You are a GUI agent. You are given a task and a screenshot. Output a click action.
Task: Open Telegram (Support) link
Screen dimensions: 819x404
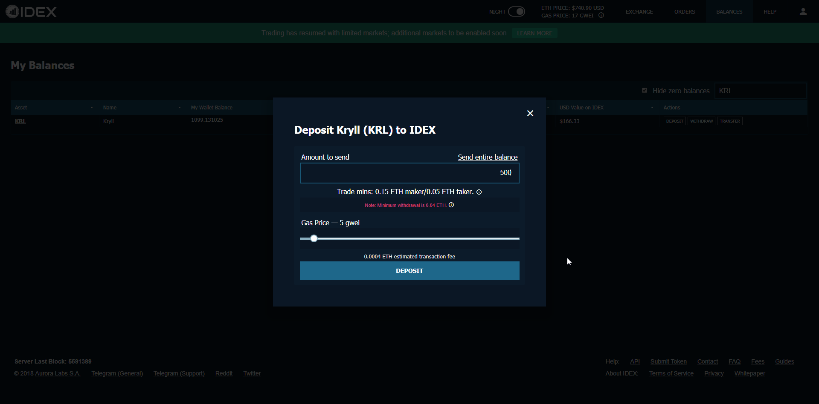(x=179, y=373)
